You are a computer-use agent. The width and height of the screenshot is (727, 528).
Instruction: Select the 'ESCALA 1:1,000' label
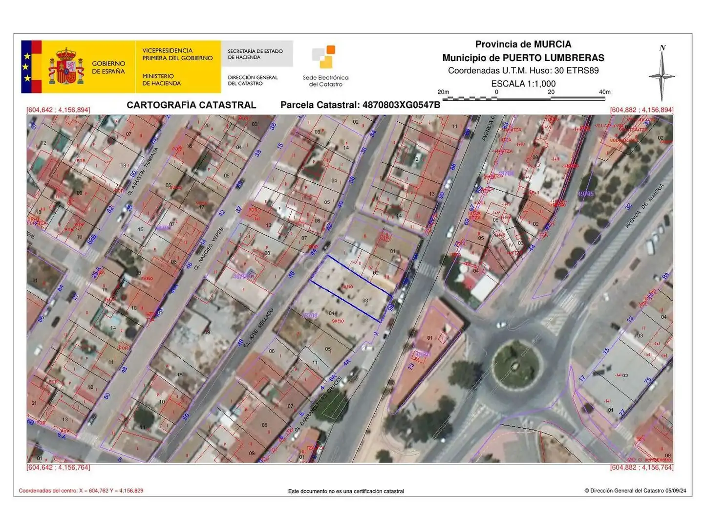[523, 84]
